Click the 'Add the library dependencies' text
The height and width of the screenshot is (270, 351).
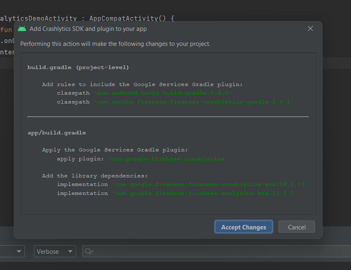point(95,176)
